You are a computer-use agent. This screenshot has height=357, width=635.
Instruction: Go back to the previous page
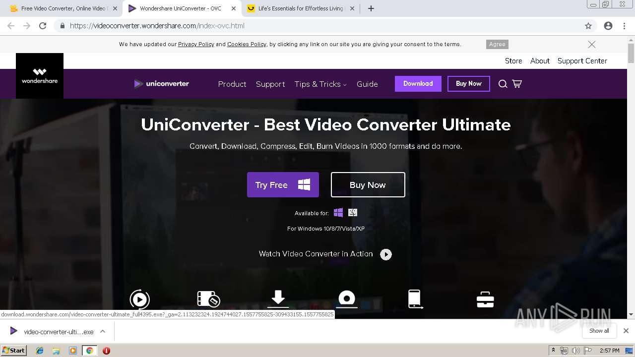11,26
